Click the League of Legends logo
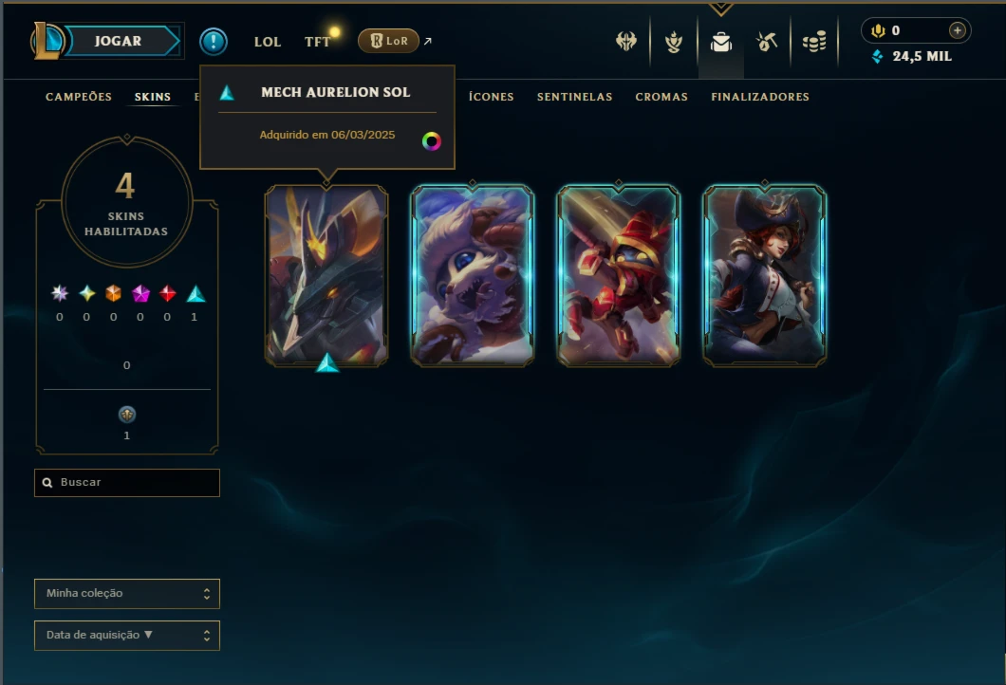Screen dimensions: 1006x685 (47, 41)
